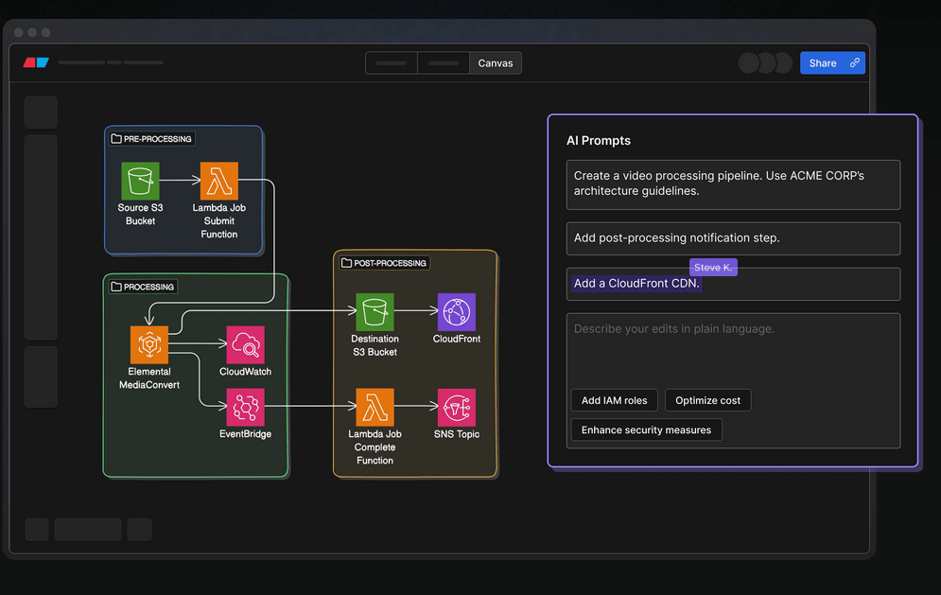Select the Add a CloudFront CDN prompt
The height and width of the screenshot is (595, 941).
[x=733, y=284]
